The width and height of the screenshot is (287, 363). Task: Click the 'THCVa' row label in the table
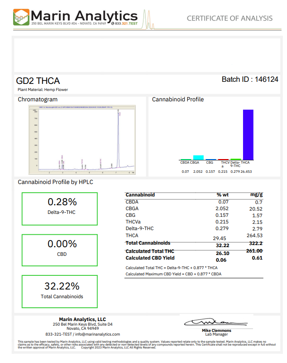pyautogui.click(x=133, y=222)
